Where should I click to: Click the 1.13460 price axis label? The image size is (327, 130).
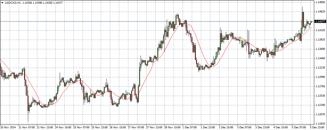coord(320,59)
